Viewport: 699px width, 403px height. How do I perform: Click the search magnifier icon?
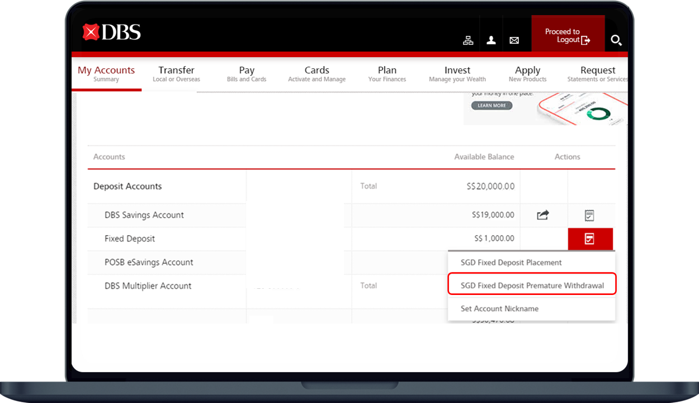coord(616,40)
